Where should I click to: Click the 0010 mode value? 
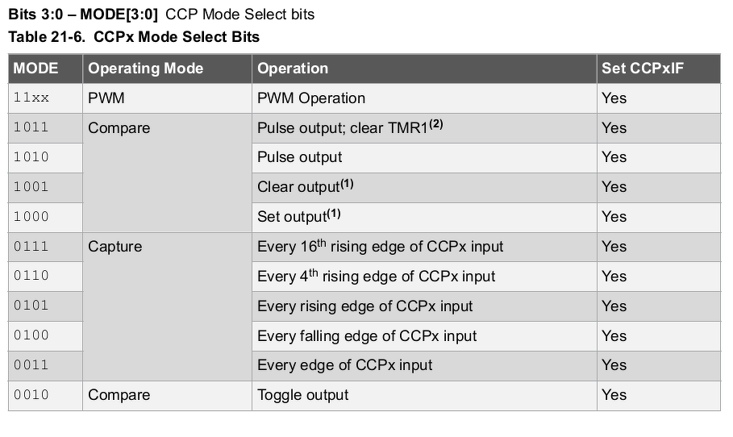pos(31,395)
